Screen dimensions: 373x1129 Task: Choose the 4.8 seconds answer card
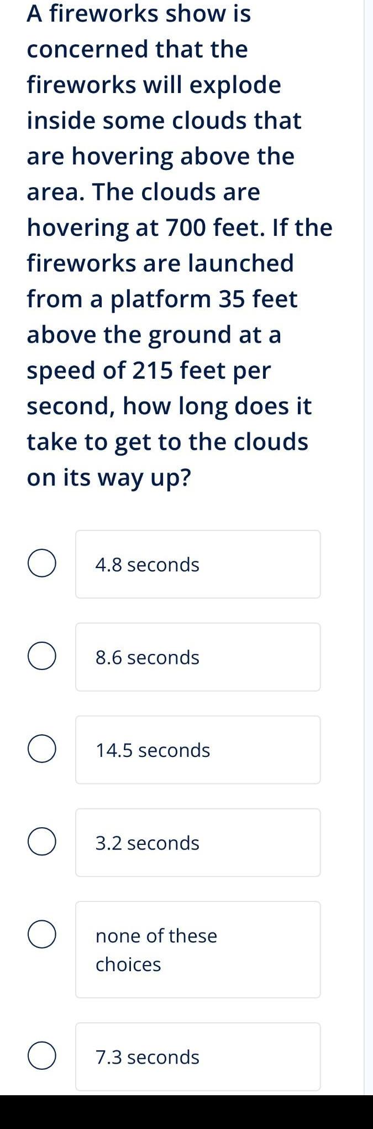pos(197,564)
